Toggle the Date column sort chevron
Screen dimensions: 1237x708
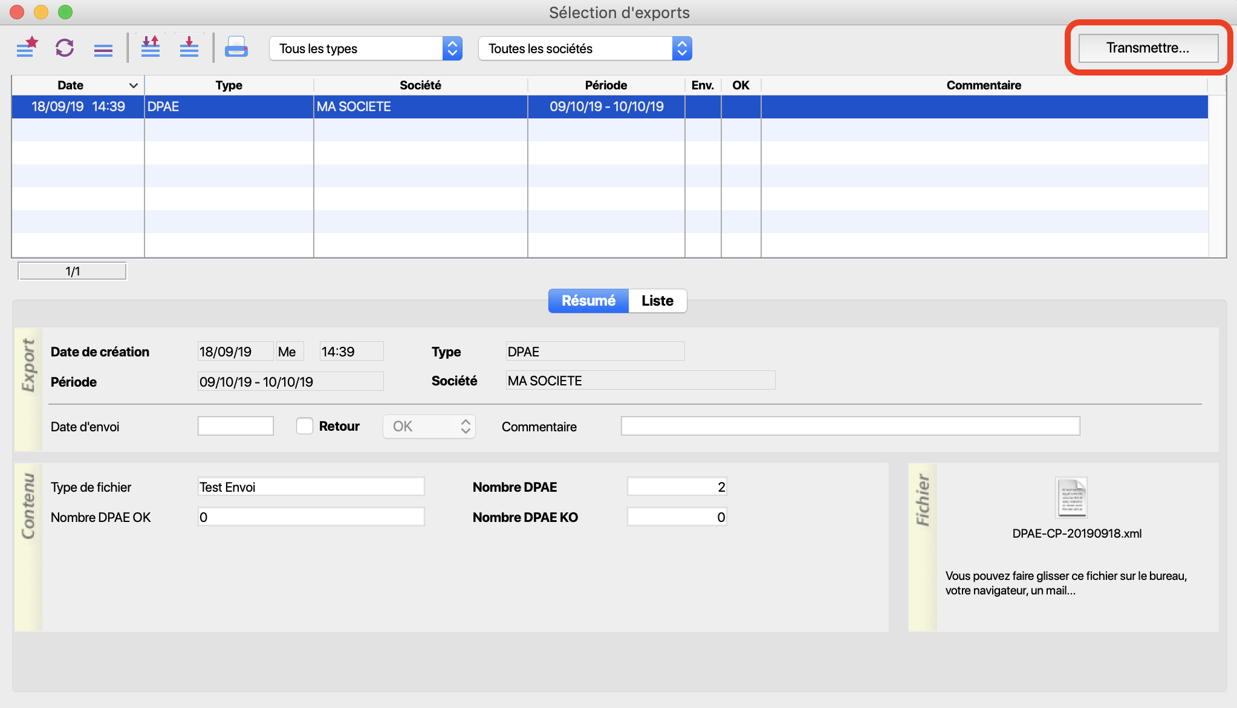[x=134, y=85]
